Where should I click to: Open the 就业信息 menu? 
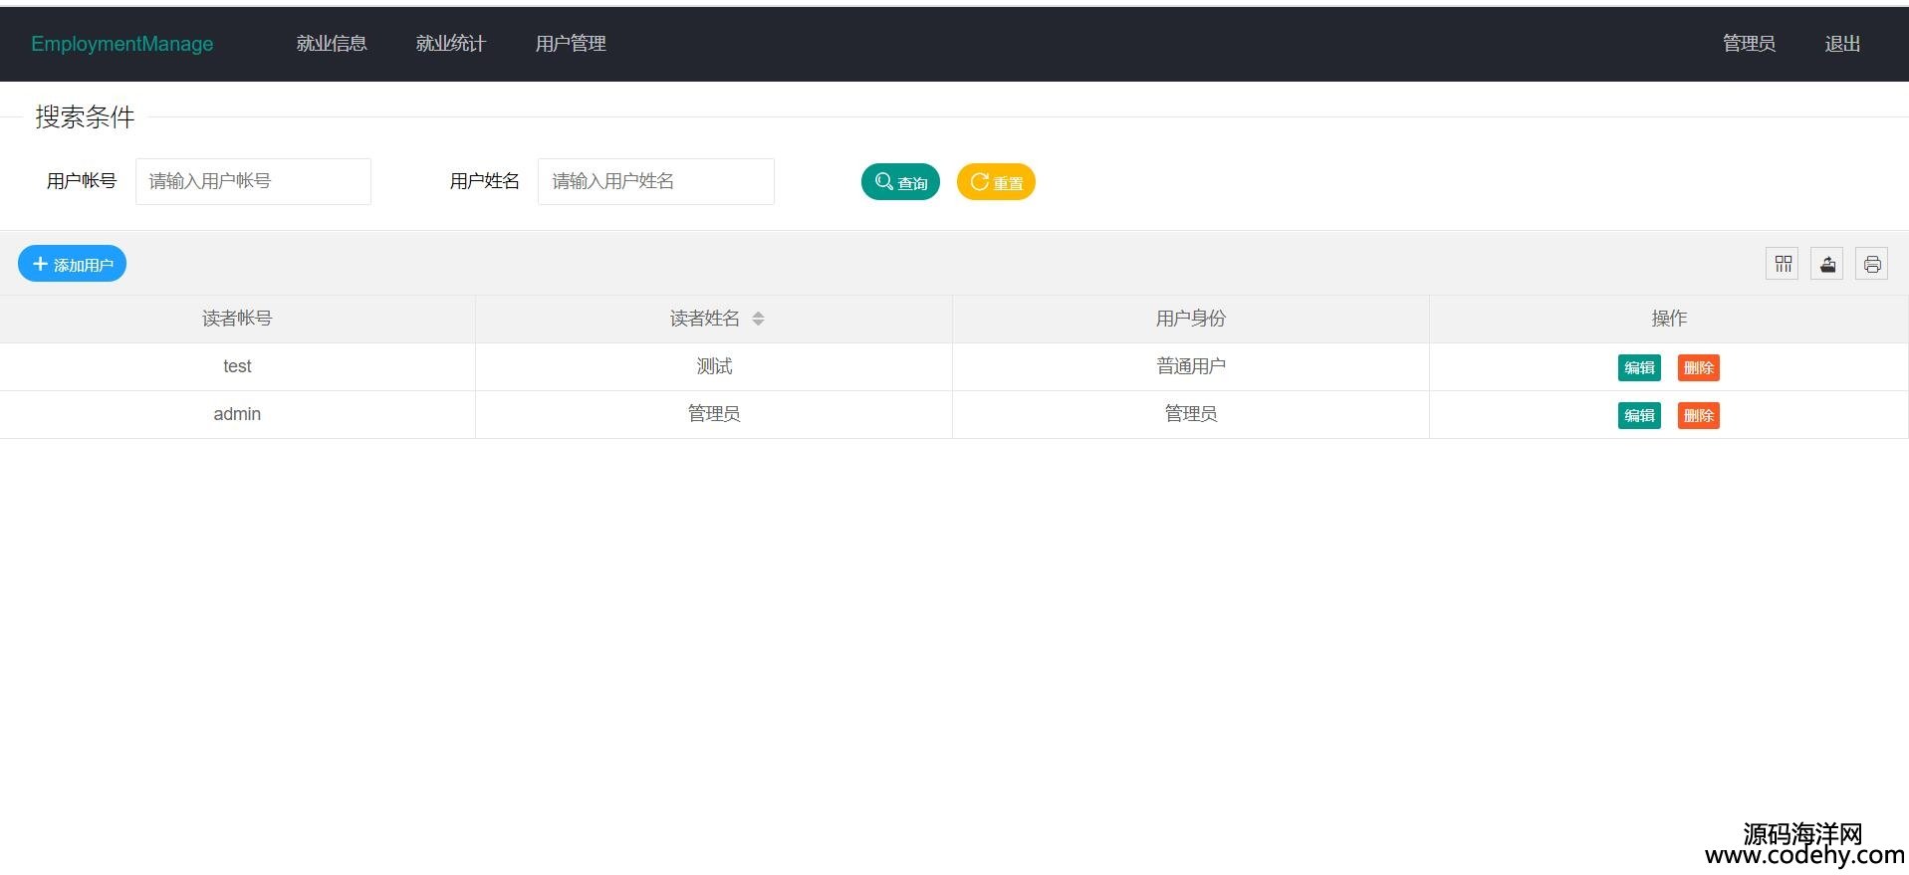point(332,44)
